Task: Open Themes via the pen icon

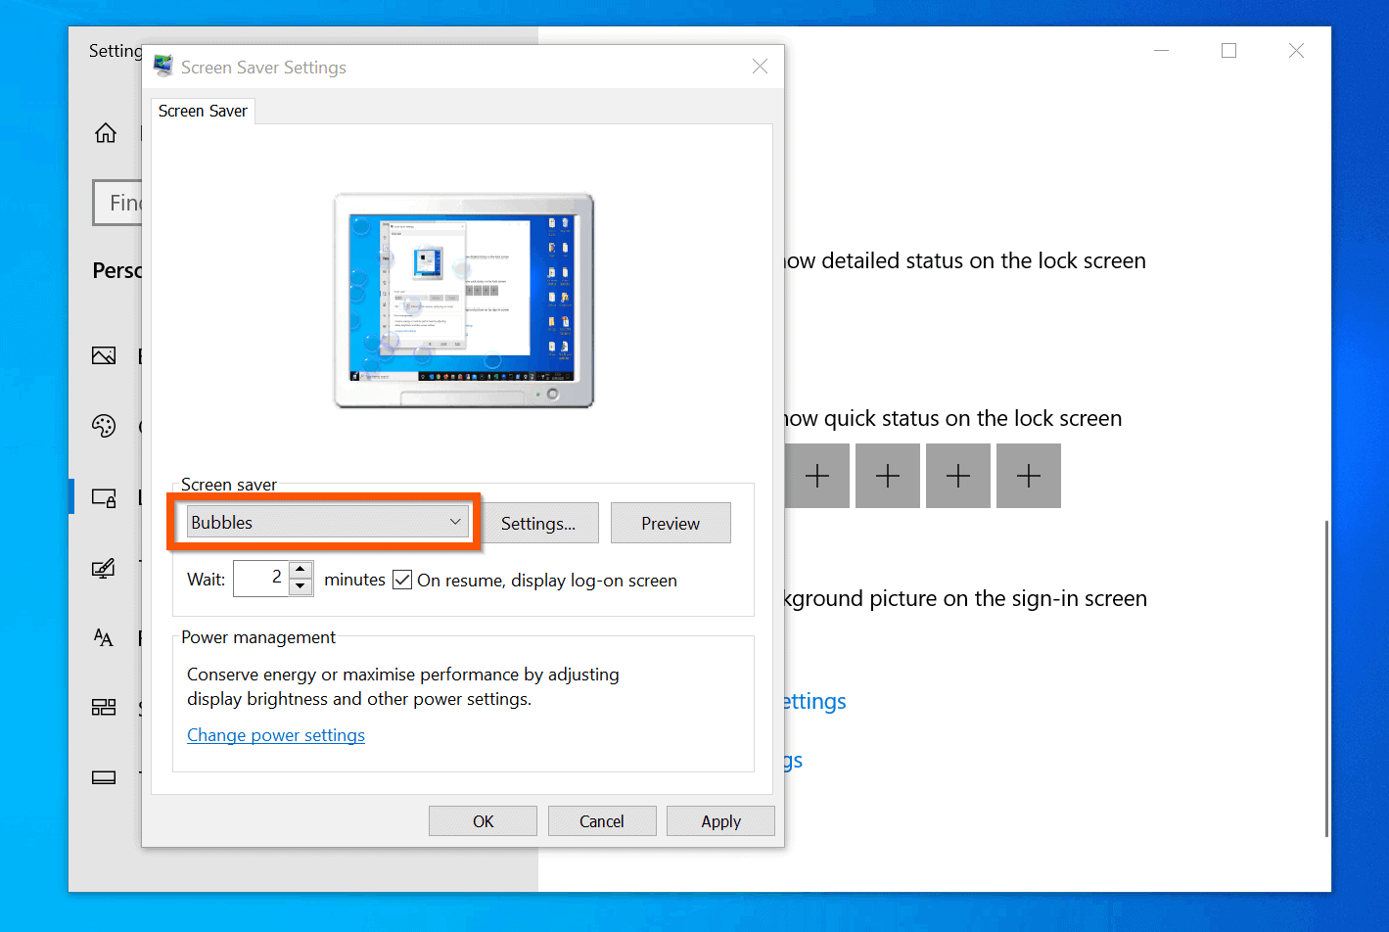Action: (105, 568)
